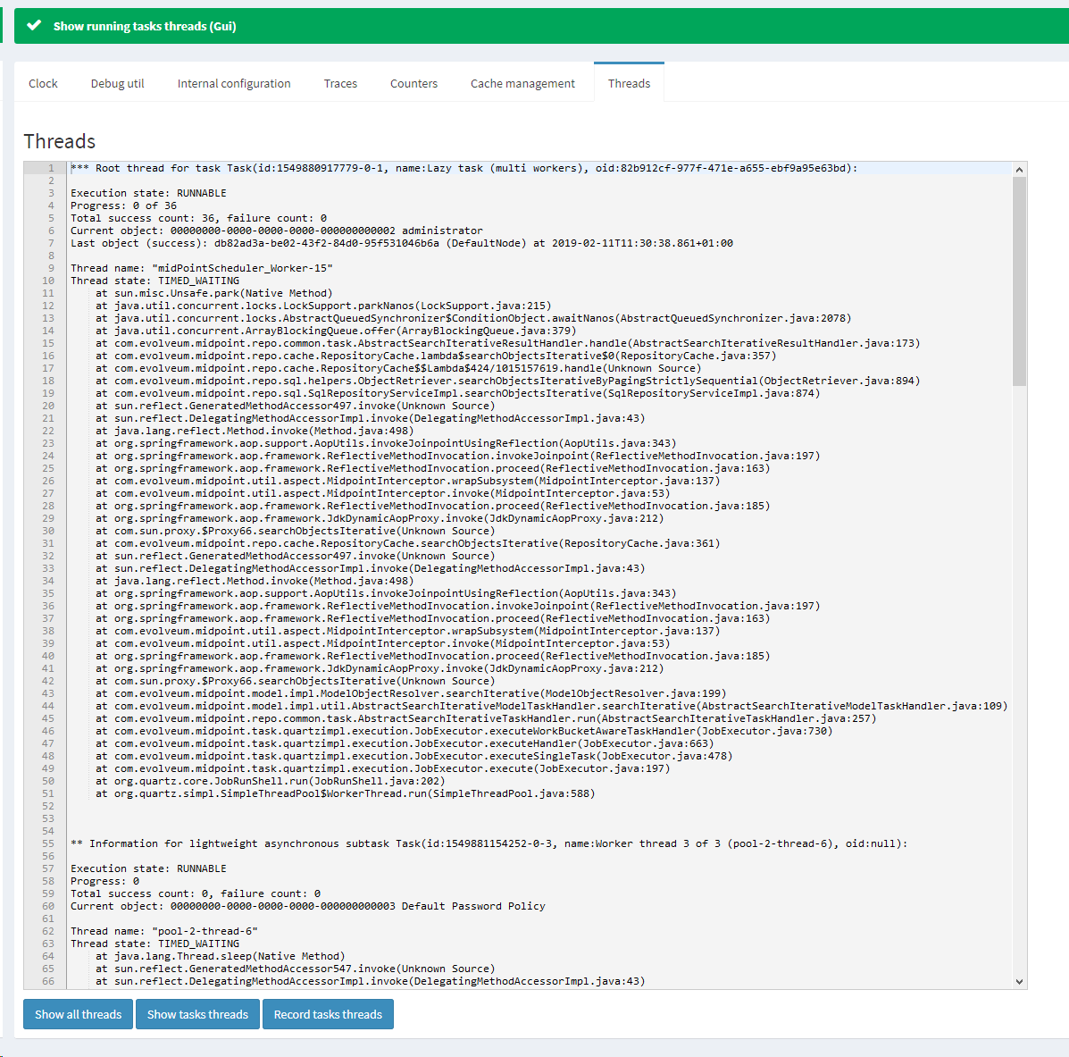Open the Counters tab
Screen dimensions: 1069x1057
pyautogui.click(x=413, y=83)
